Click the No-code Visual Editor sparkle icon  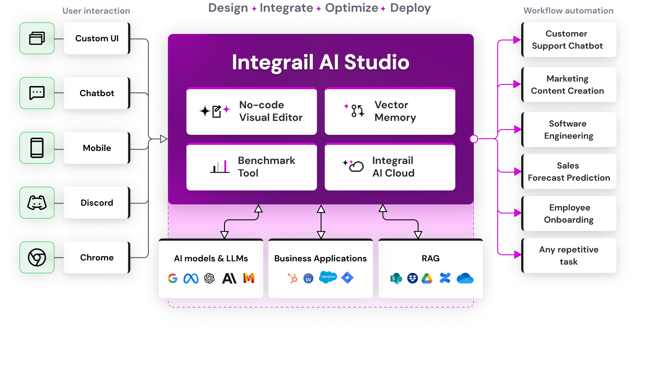coord(214,111)
